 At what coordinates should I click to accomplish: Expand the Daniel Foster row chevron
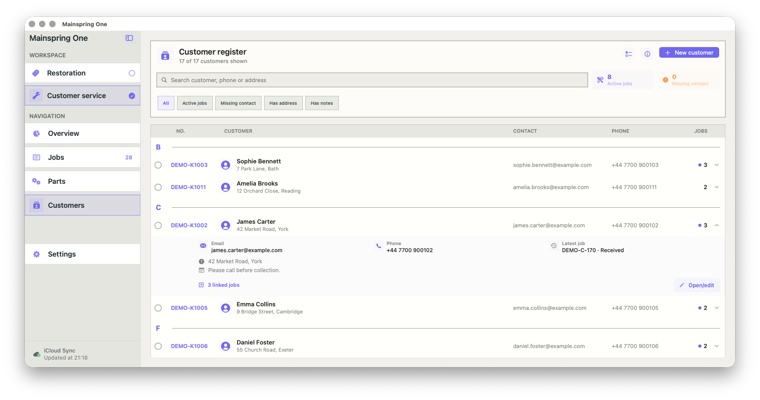[x=716, y=346]
